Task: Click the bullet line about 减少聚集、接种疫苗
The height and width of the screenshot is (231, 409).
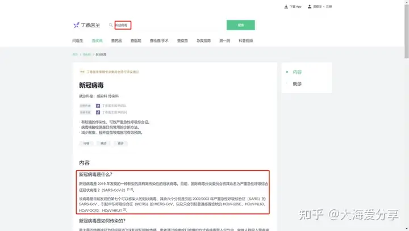Action: pyautogui.click(x=111, y=132)
